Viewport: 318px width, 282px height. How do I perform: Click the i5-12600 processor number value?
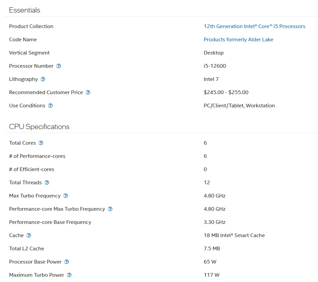[215, 66]
